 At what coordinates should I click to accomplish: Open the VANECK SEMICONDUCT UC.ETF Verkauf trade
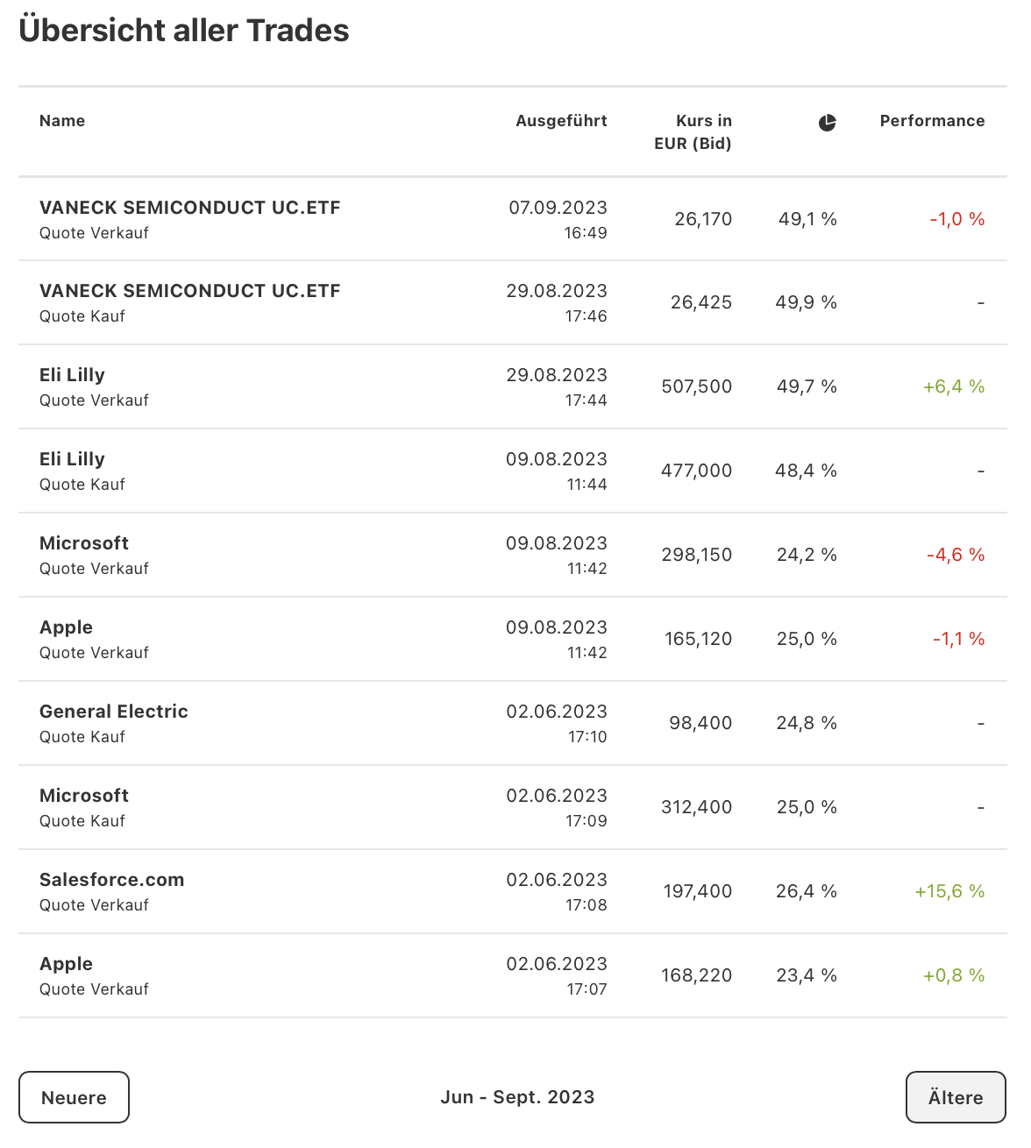click(x=189, y=209)
